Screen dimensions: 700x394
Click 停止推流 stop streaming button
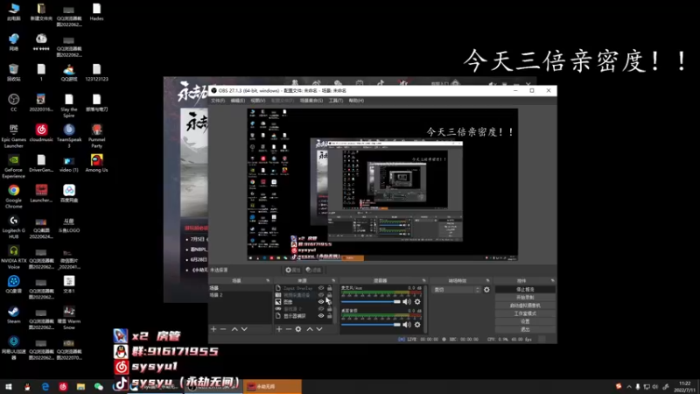pos(525,290)
